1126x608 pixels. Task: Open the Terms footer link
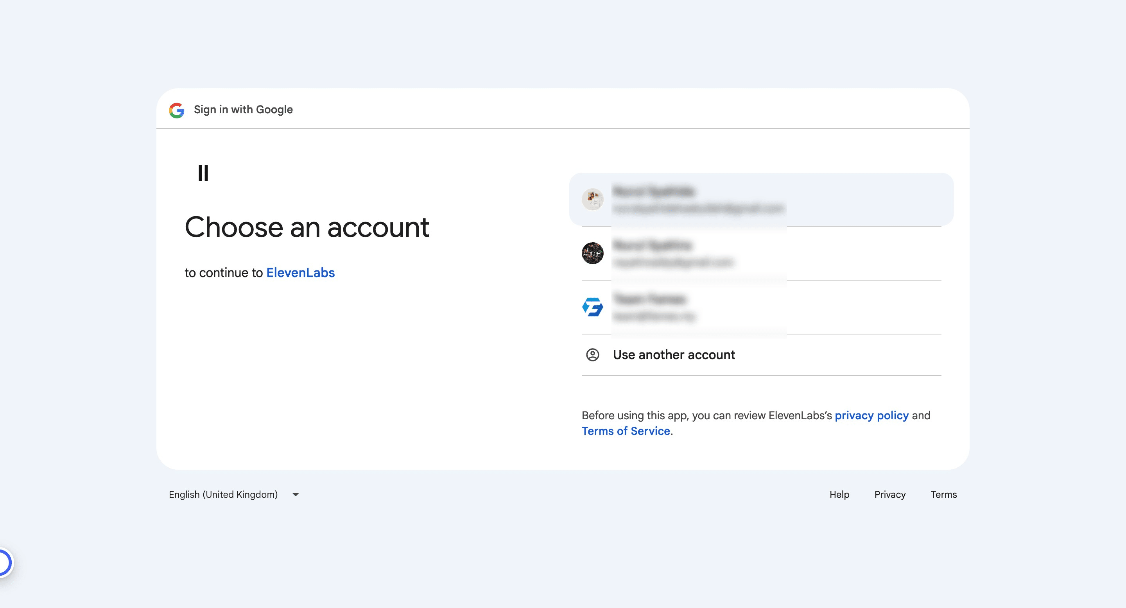[943, 494]
